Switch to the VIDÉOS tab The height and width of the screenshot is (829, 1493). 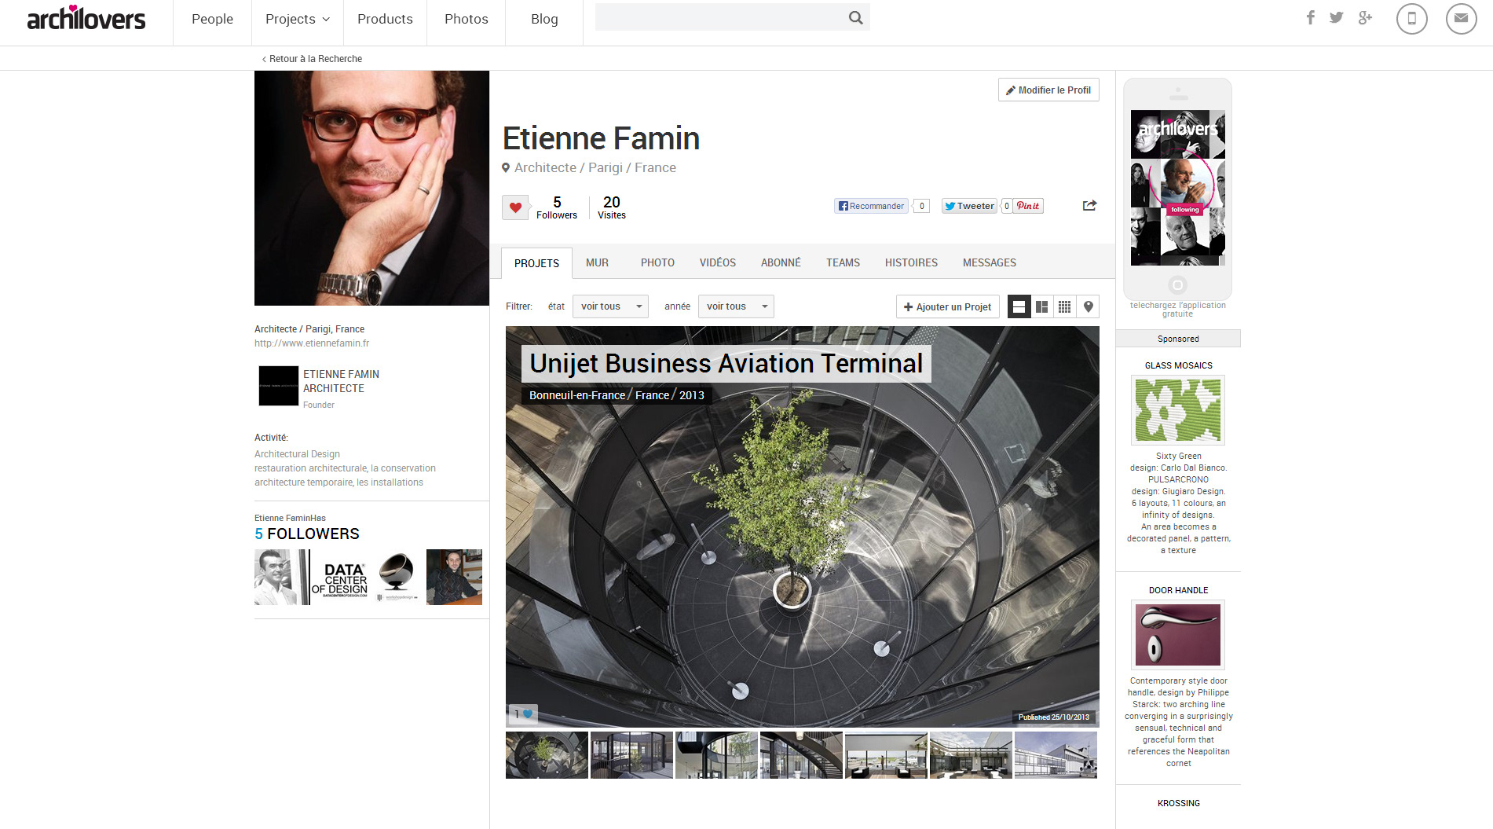pyautogui.click(x=718, y=262)
